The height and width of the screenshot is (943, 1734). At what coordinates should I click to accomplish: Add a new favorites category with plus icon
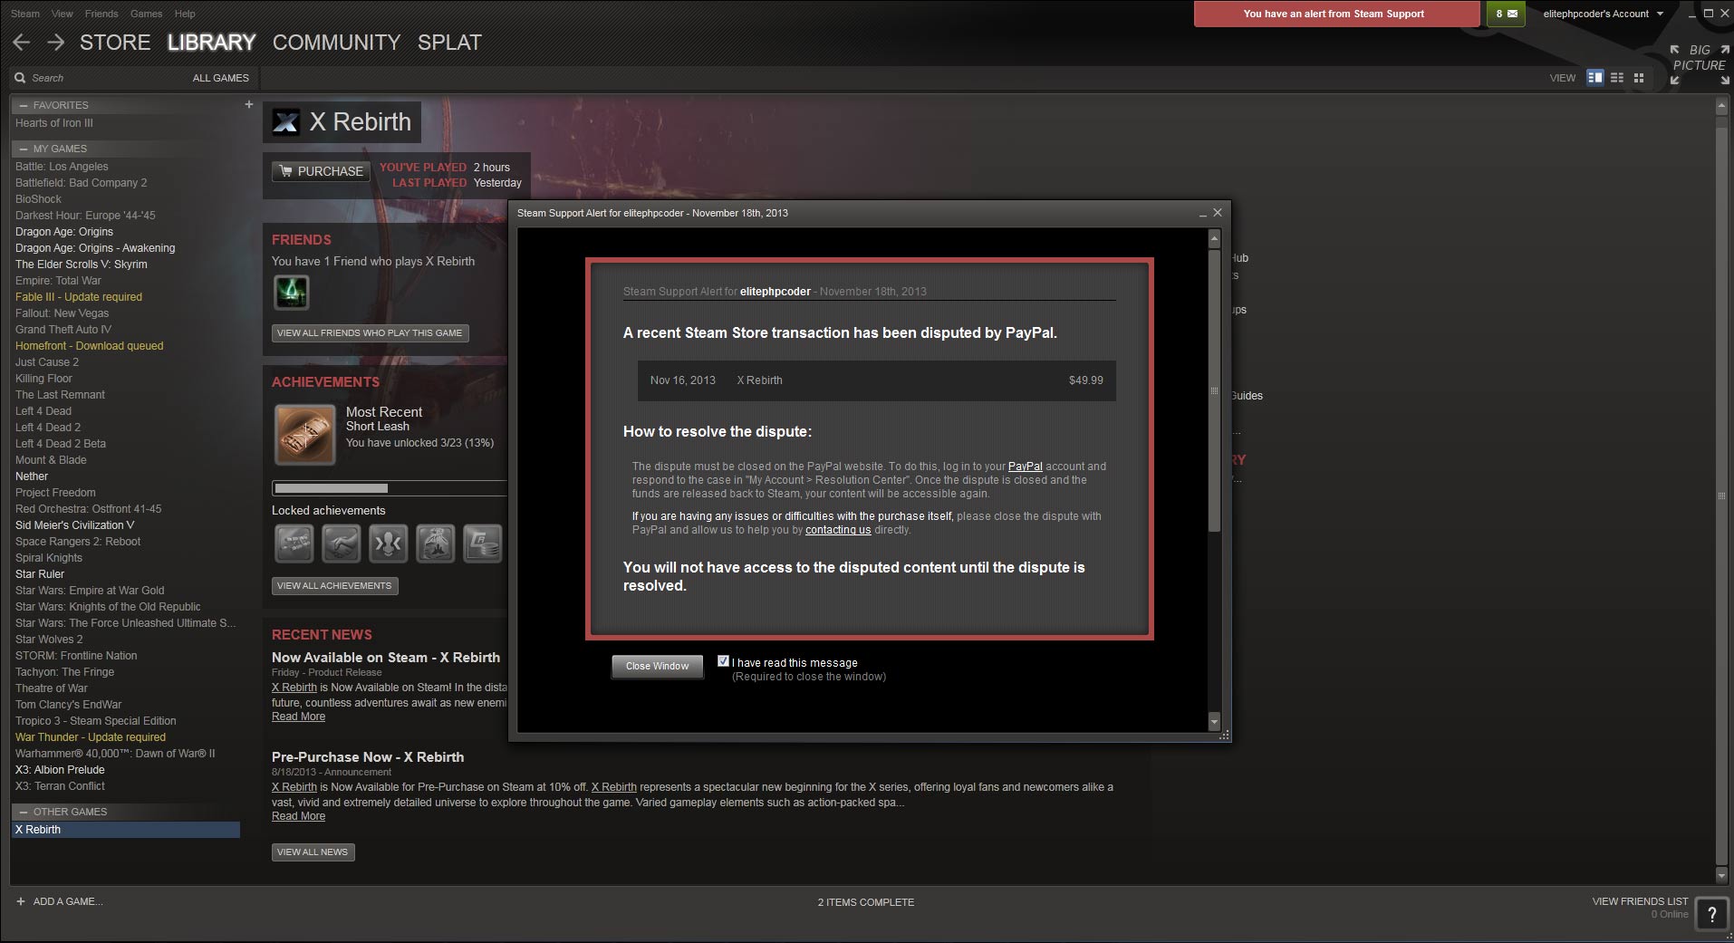coord(249,104)
